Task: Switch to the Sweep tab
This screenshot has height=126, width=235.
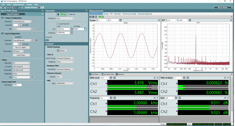Action: pos(106,14)
